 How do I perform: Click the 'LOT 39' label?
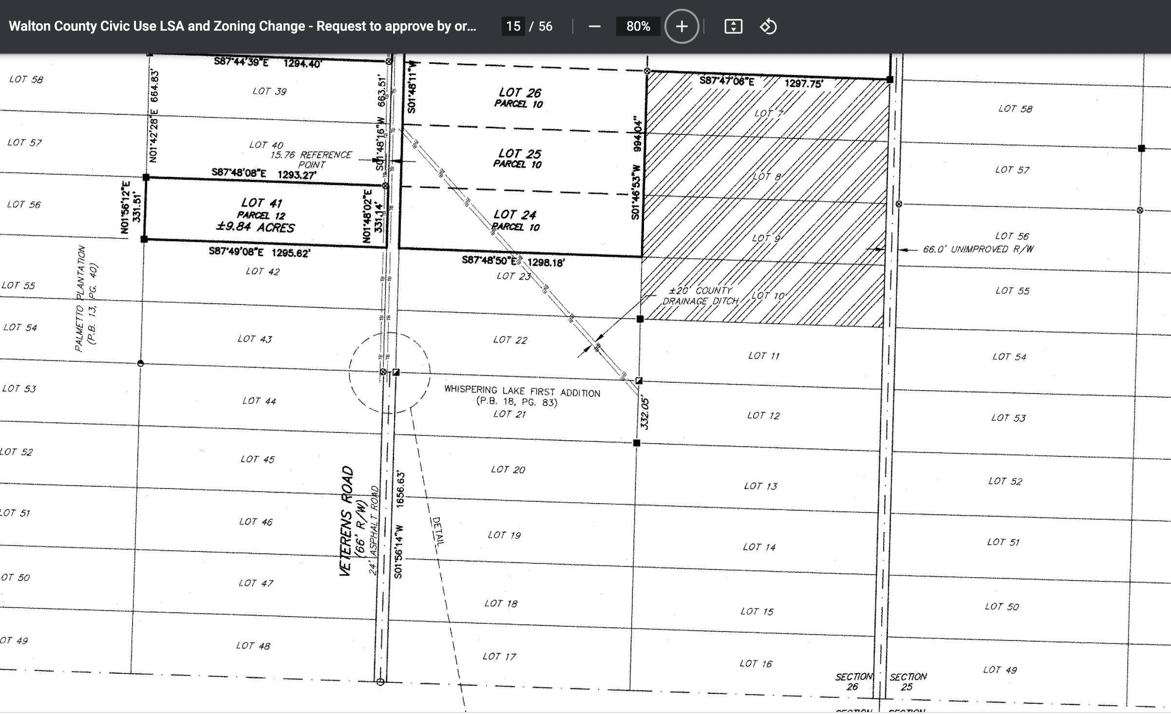(269, 91)
